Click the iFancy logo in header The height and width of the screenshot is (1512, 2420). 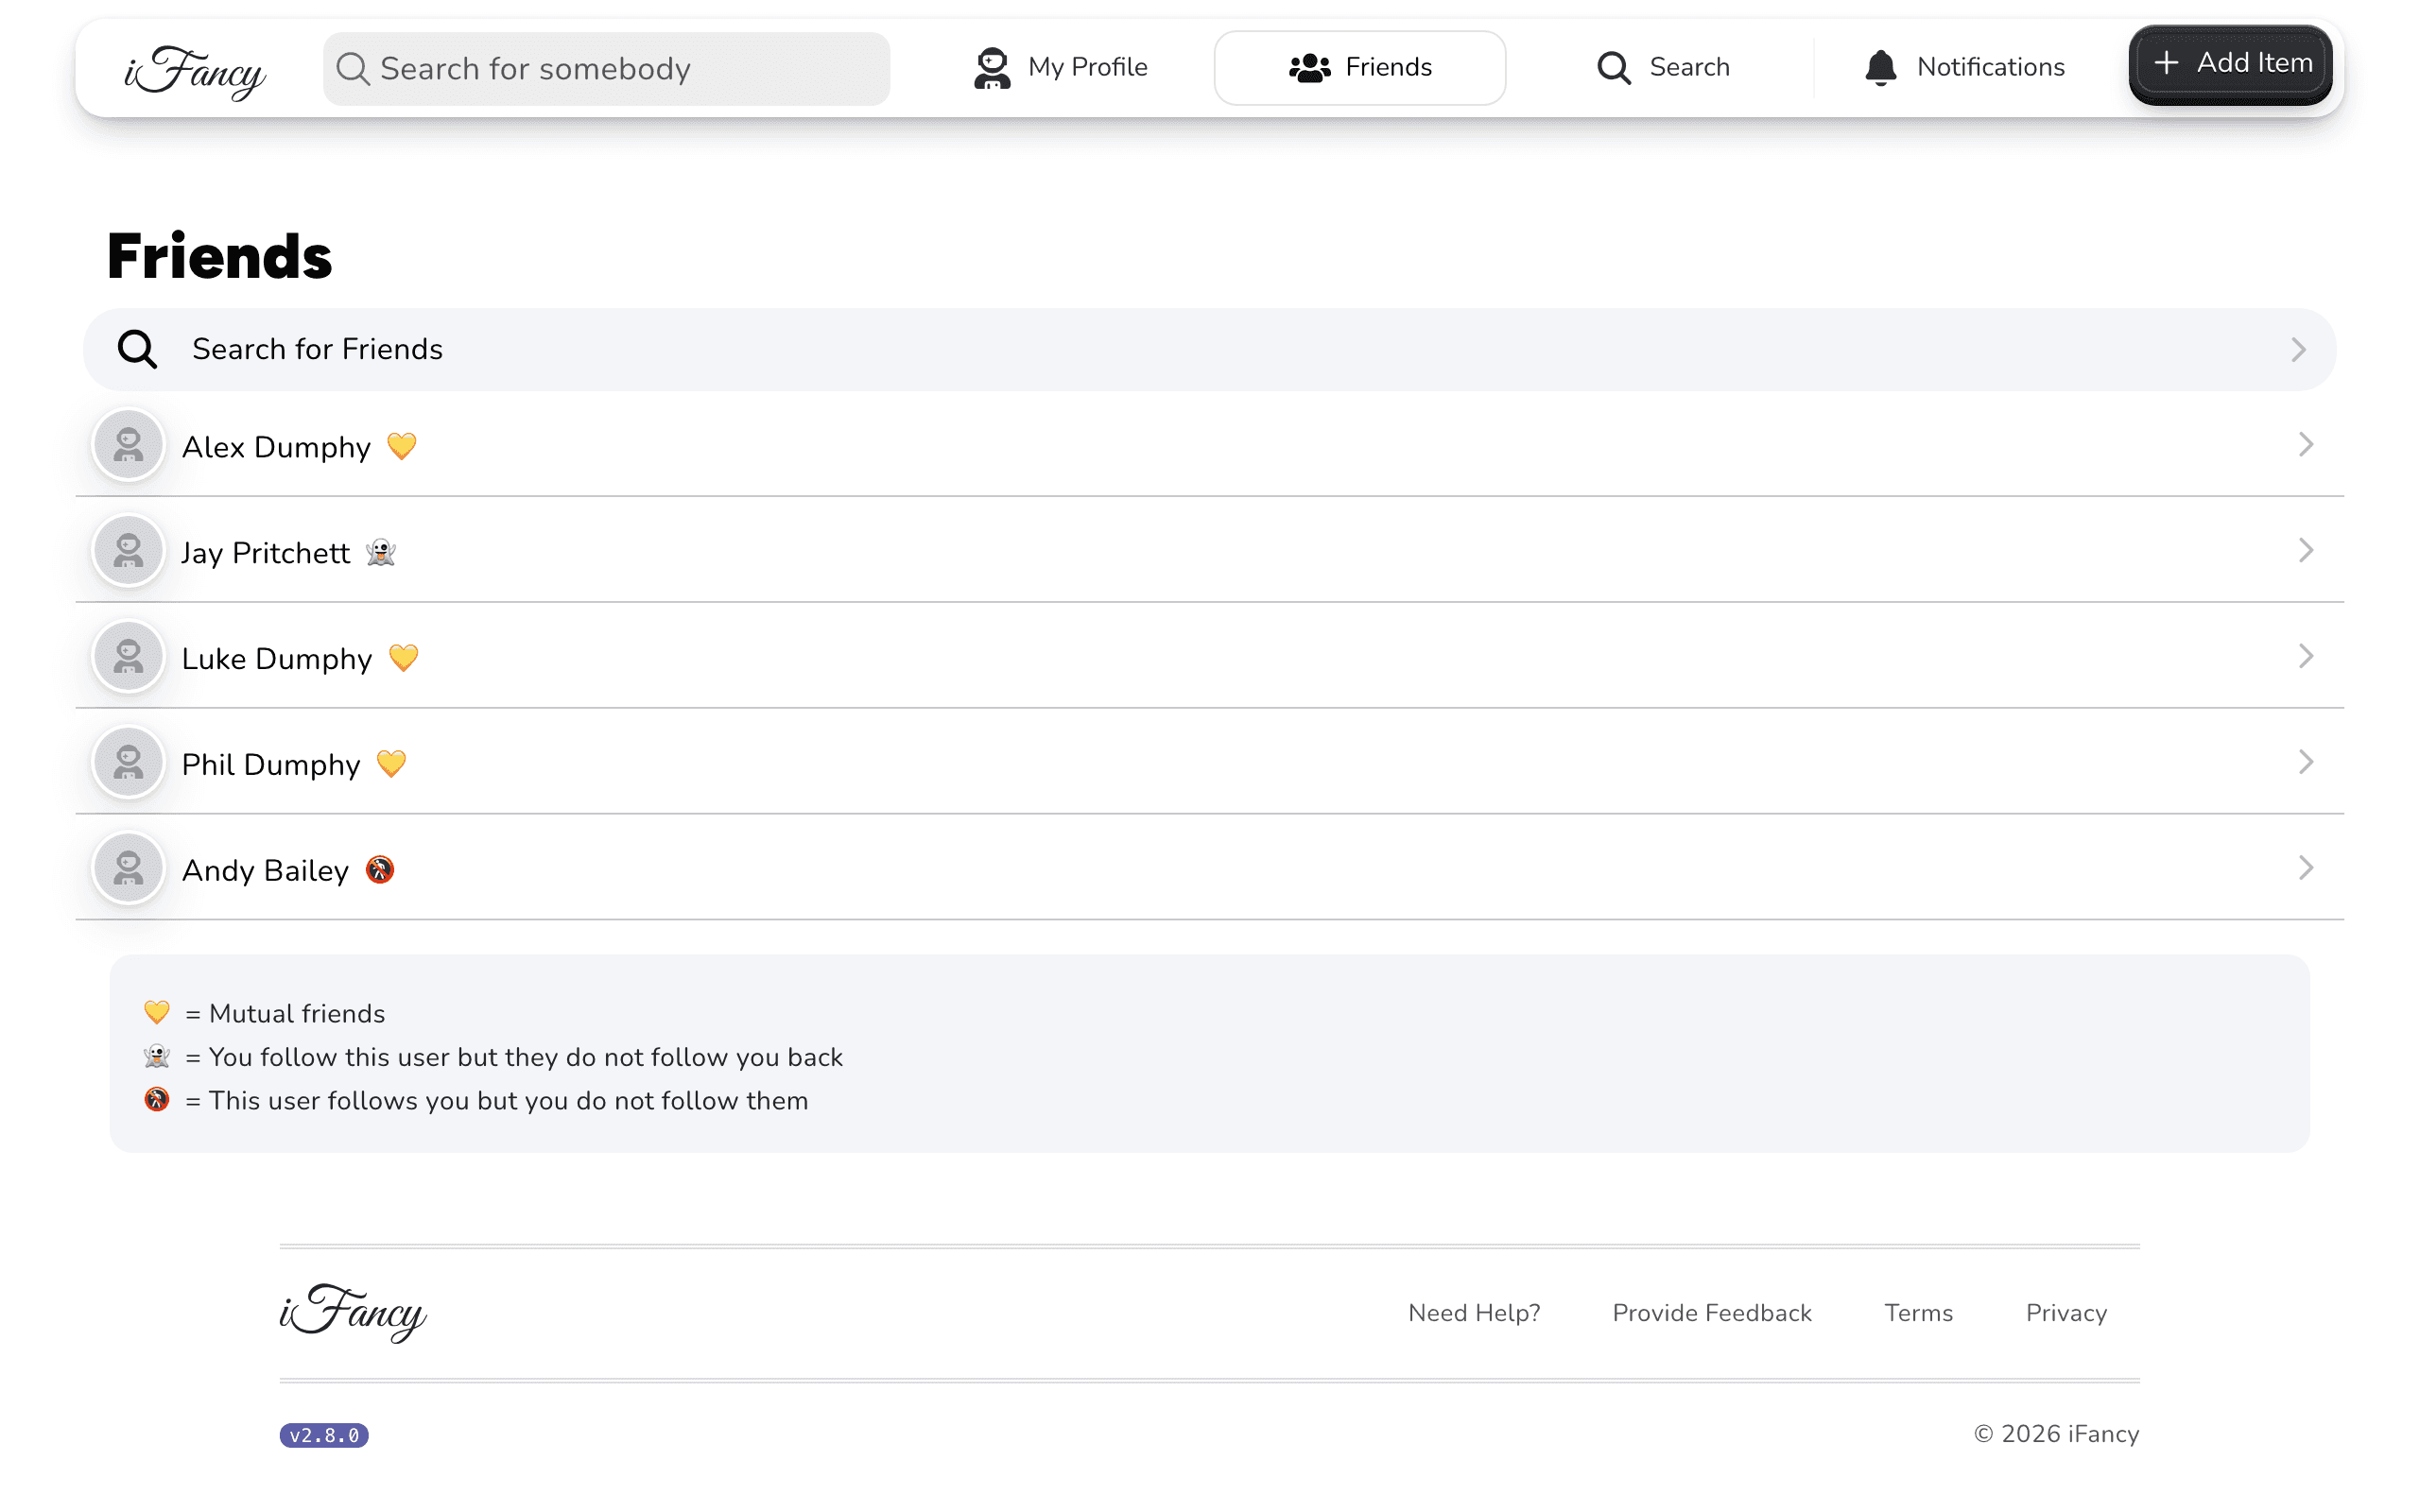point(195,71)
